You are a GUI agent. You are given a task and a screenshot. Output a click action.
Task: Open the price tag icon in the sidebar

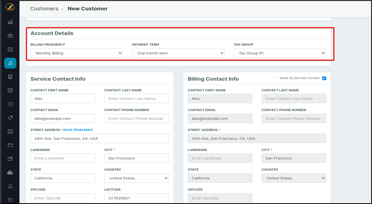click(x=10, y=118)
